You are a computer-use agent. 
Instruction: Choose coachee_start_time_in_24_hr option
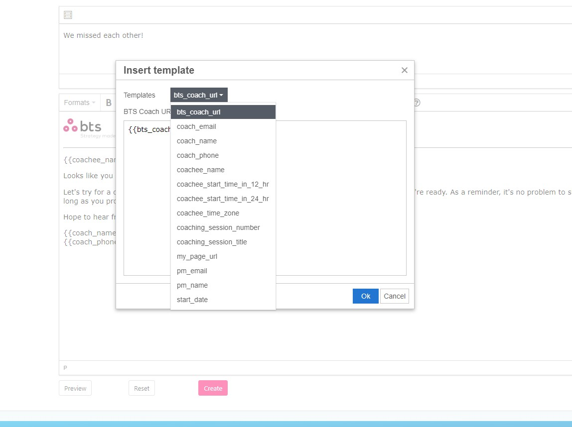coord(223,199)
